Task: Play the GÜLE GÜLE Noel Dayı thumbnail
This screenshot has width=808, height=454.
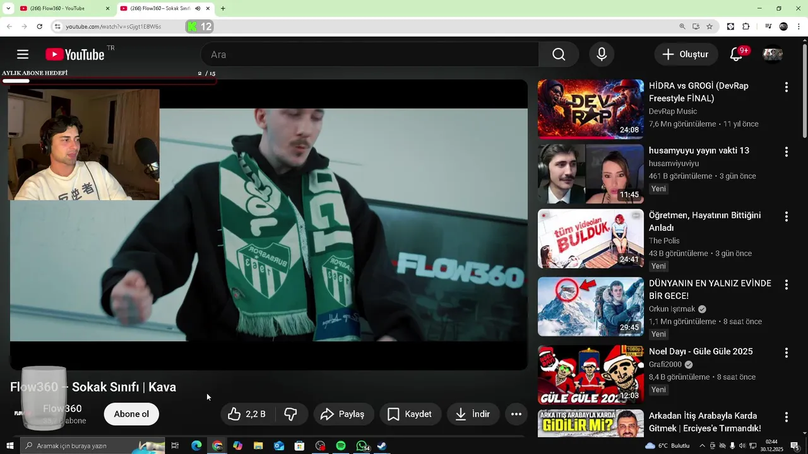Action: tap(591, 375)
